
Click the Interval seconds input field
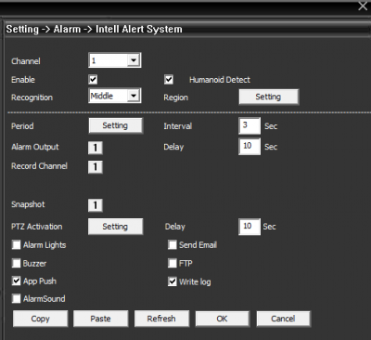pyautogui.click(x=249, y=125)
